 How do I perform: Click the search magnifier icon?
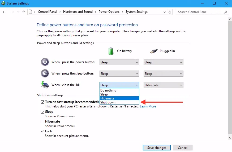tap(225, 12)
